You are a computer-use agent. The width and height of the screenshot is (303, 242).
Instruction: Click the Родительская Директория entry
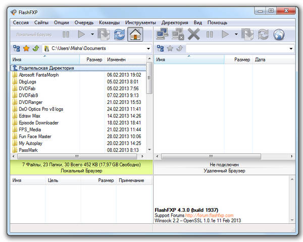click(x=46, y=68)
